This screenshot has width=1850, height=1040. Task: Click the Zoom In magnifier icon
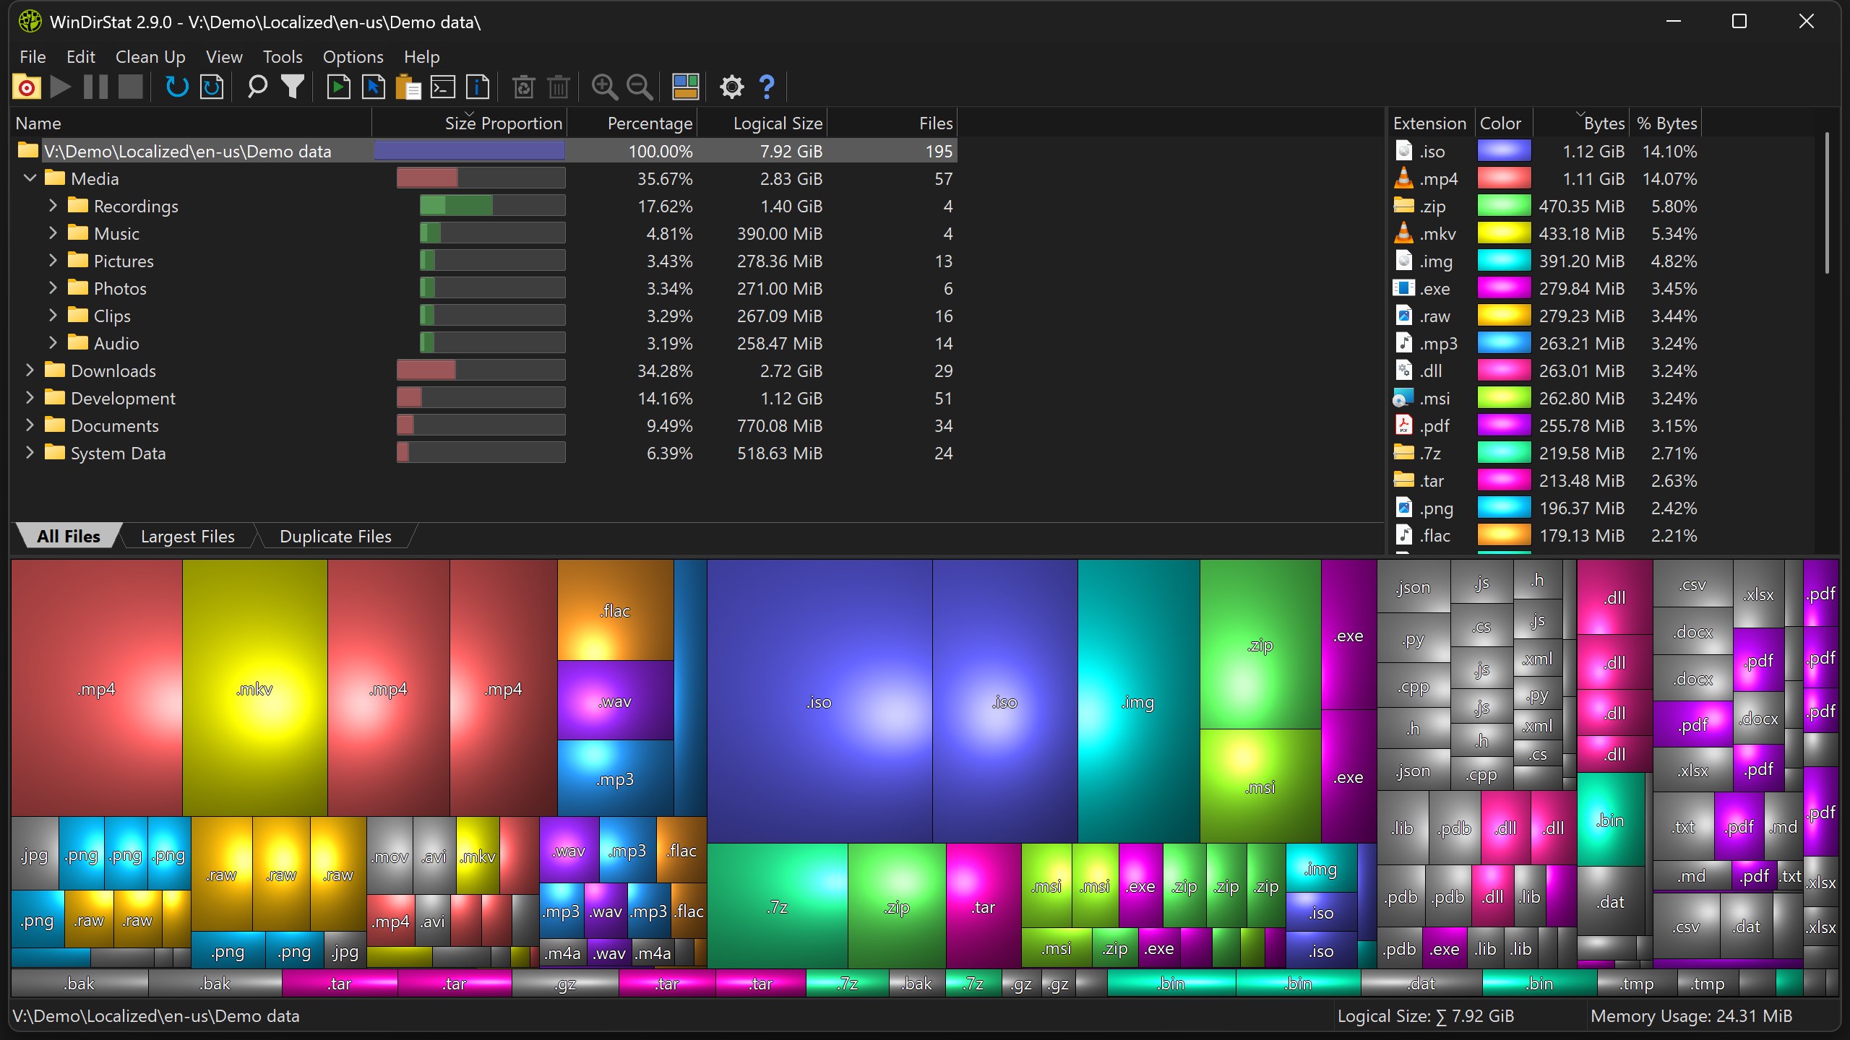(x=605, y=87)
